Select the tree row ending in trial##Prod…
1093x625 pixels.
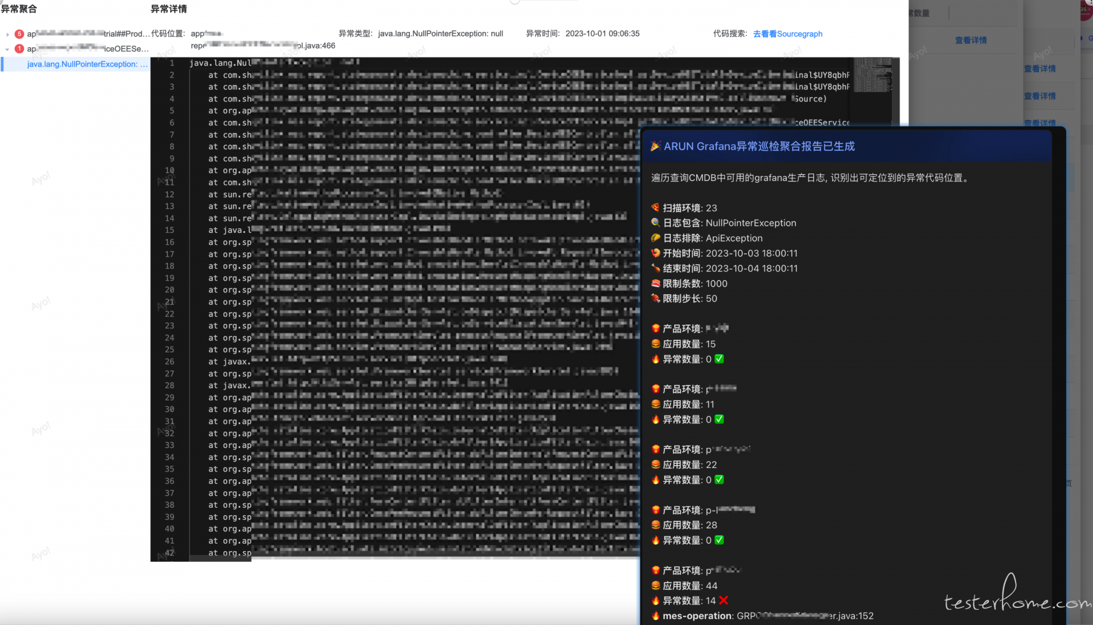tap(75, 34)
